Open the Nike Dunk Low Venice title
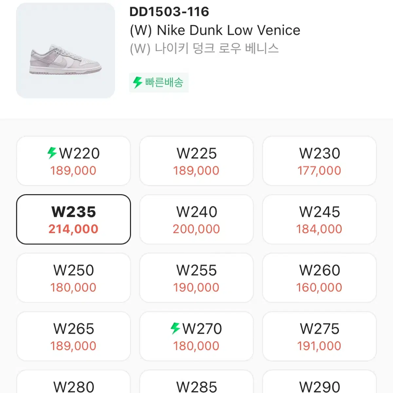Viewport: 393px width, 393px height. [215, 30]
